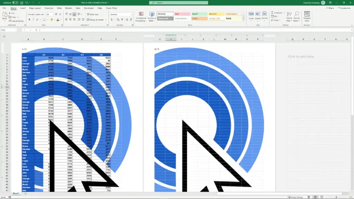The height and width of the screenshot is (199, 354).
Task: Switch to the Insert tab
Action: click(x=23, y=8)
